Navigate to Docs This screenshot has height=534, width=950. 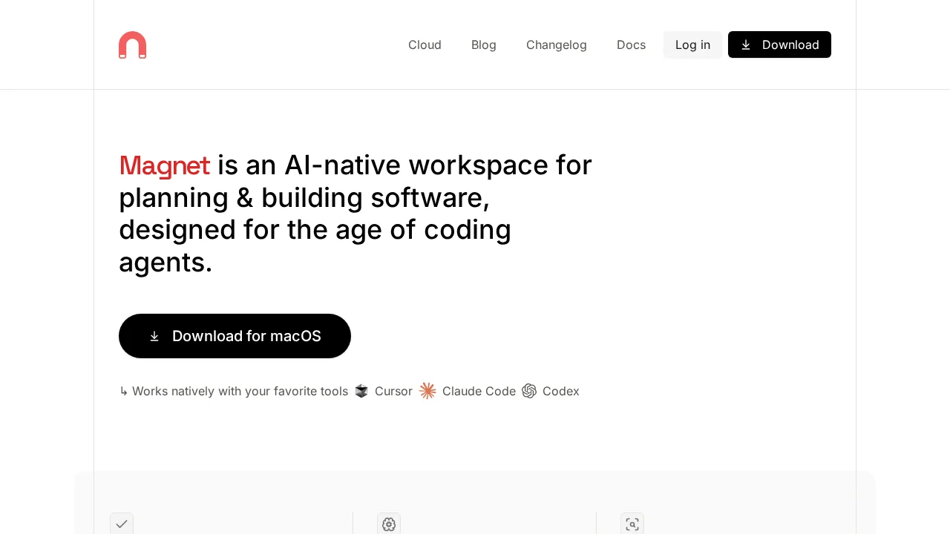pyautogui.click(x=631, y=44)
